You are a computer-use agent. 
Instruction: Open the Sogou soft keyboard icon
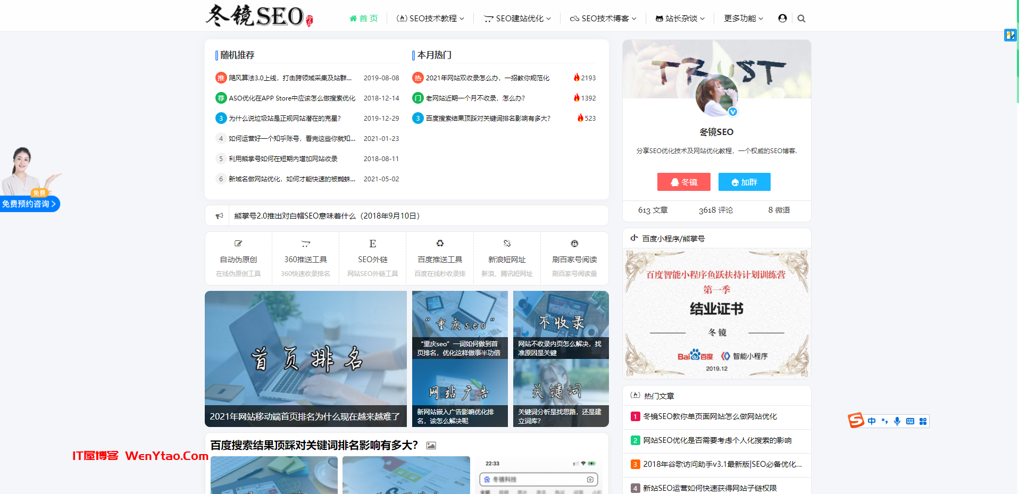click(910, 421)
